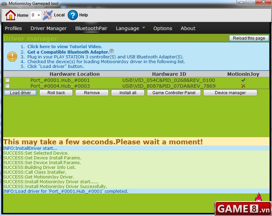Check the box for Port_#0001.Hub_#0001
Viewport: 272px width, 216px height.
pos(7,80)
